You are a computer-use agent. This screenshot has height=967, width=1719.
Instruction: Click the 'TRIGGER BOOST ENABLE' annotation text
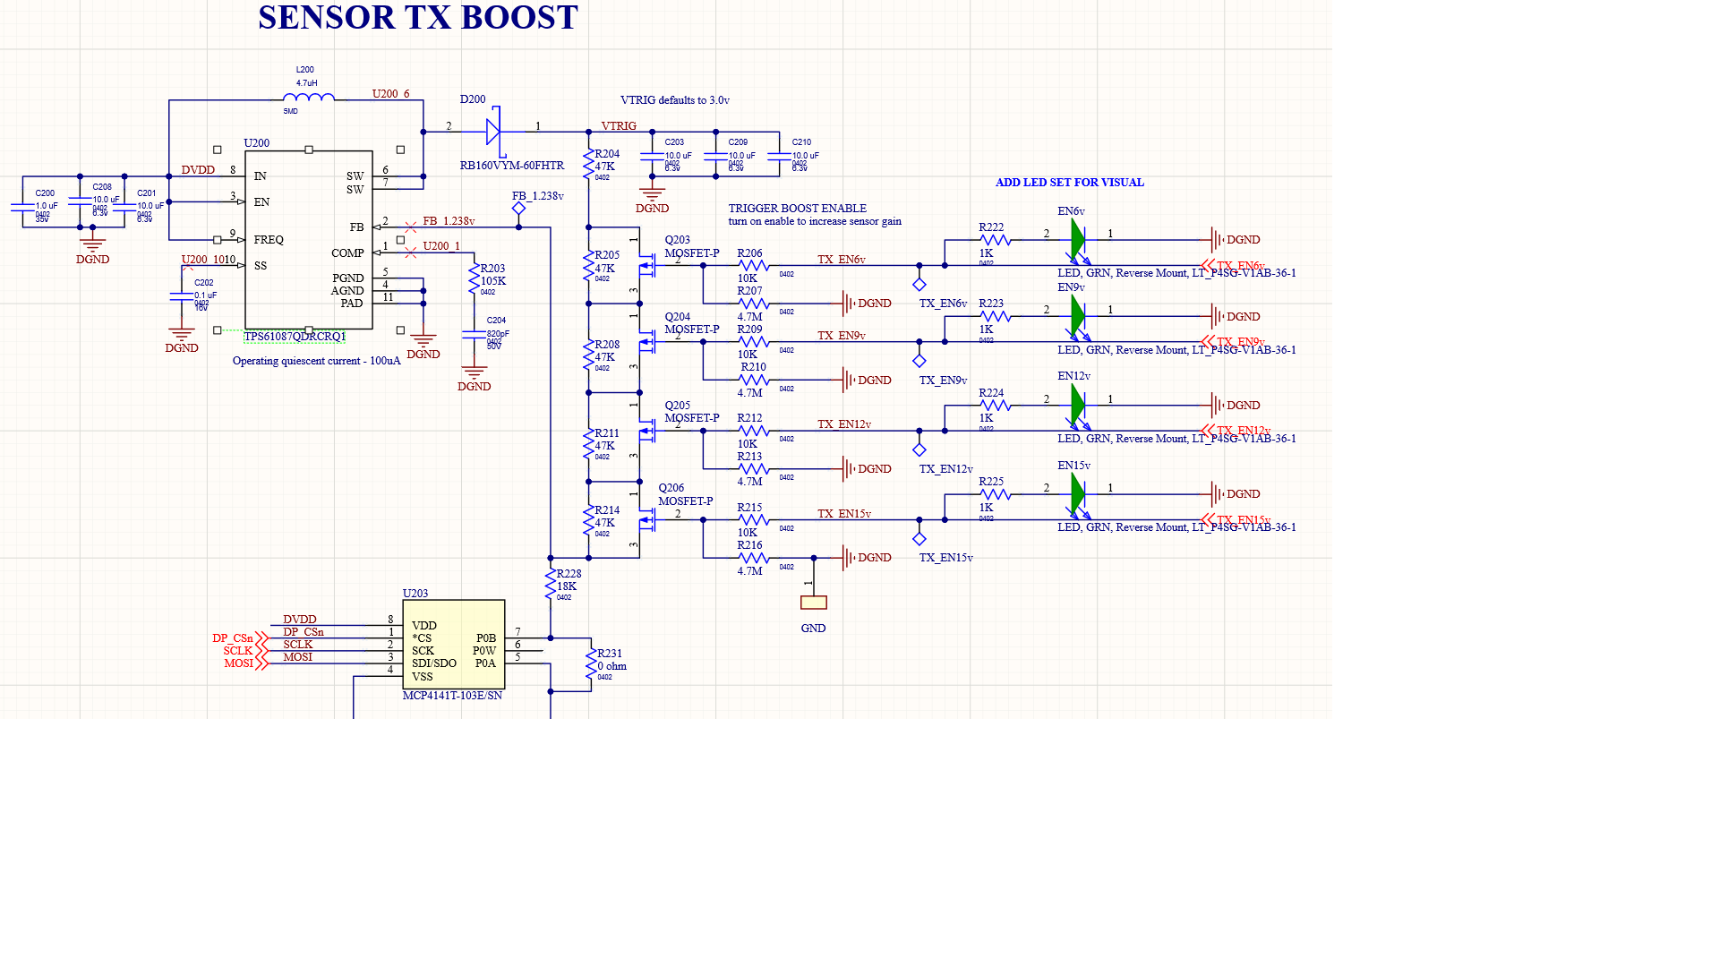pyautogui.click(x=797, y=209)
